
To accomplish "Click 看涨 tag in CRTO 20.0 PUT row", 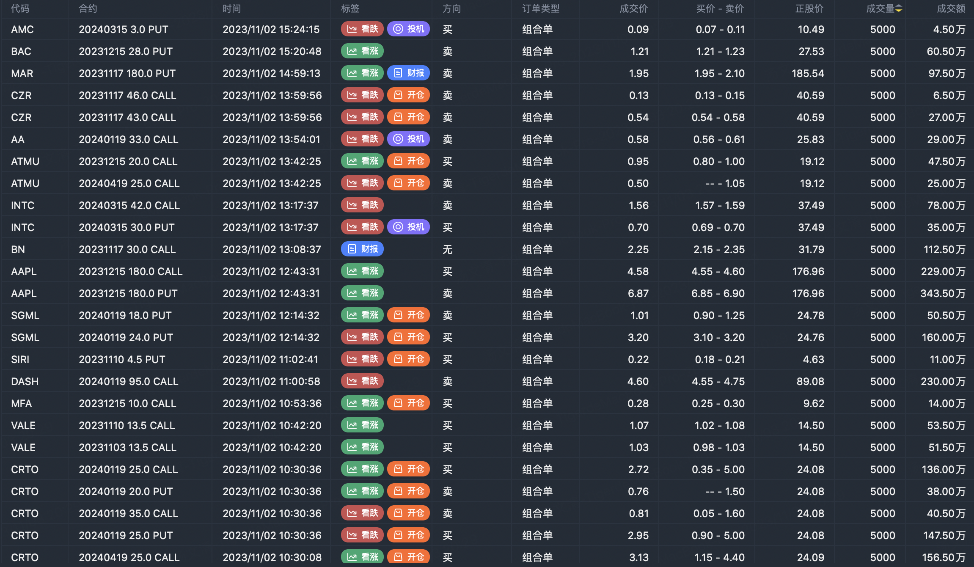I will [x=362, y=491].
